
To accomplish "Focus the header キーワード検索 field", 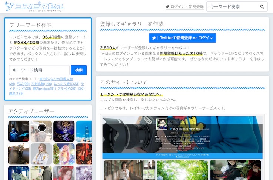I will tap(232, 7).
